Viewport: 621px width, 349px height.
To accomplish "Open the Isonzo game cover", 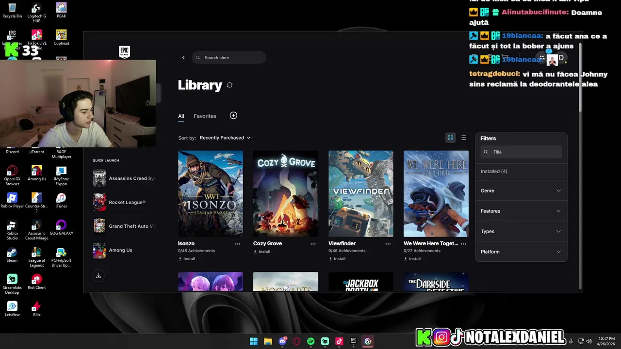I will coord(211,193).
